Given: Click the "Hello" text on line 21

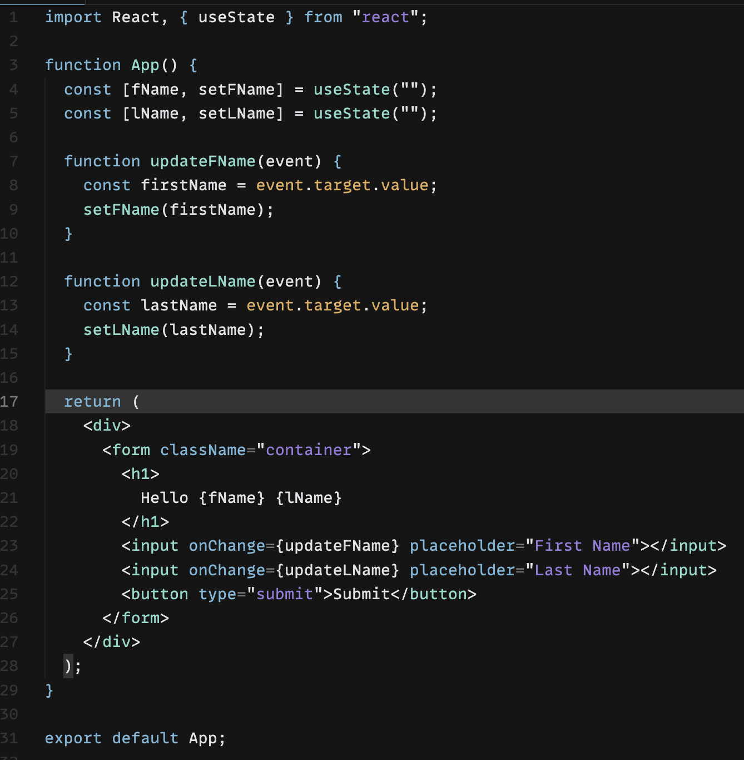Looking at the screenshot, I should pyautogui.click(x=165, y=498).
